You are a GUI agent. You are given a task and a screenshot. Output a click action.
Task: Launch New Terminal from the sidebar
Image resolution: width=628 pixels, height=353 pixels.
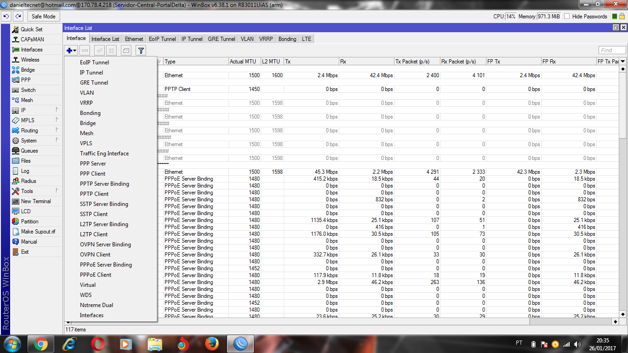pyautogui.click(x=36, y=201)
